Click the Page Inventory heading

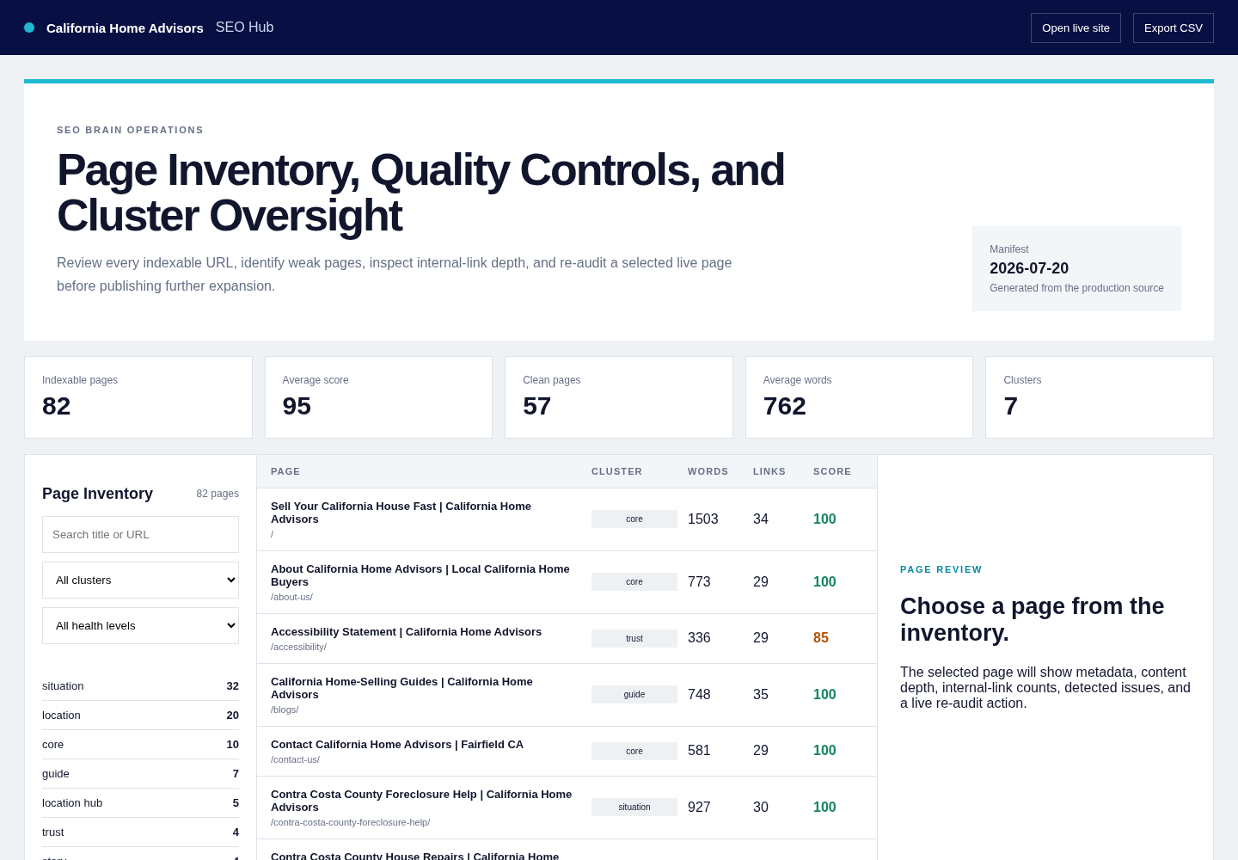(97, 494)
